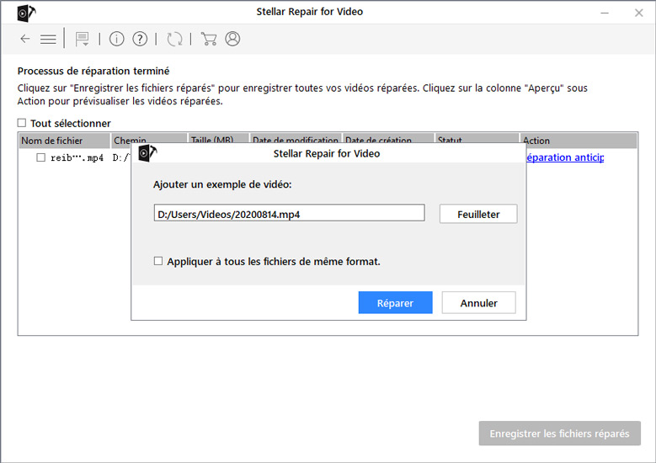Go back using the left arrow icon
Viewport: 656px width, 463px height.
[25, 39]
